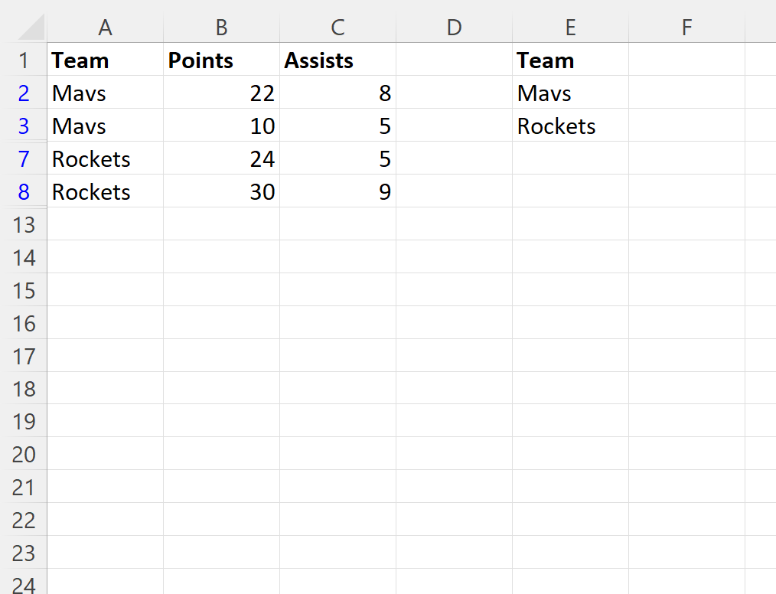Image resolution: width=776 pixels, height=594 pixels.
Task: Select column A header
Action: [x=105, y=28]
